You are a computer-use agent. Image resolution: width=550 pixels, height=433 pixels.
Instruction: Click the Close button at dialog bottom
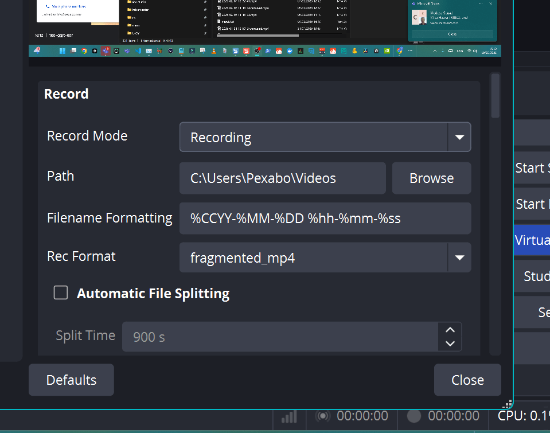click(x=467, y=380)
